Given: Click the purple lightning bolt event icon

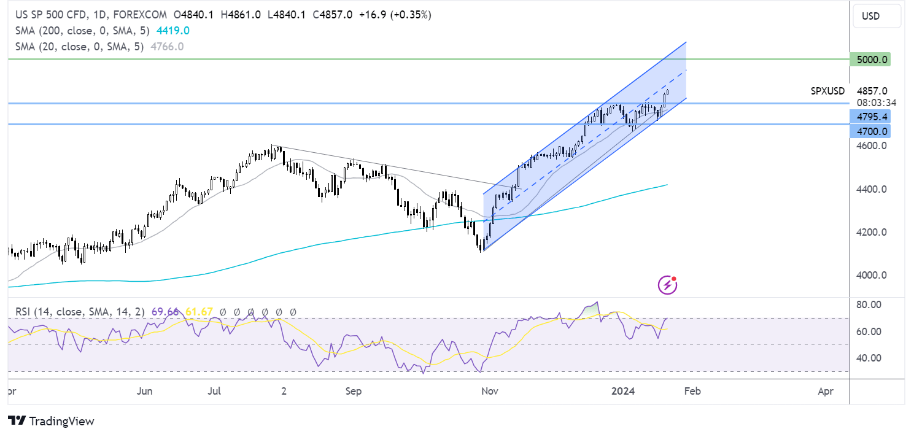Looking at the screenshot, I should (x=667, y=285).
